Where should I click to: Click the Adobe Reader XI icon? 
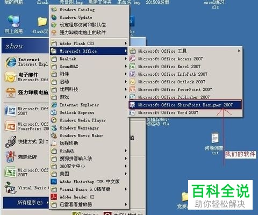click(x=54, y=197)
